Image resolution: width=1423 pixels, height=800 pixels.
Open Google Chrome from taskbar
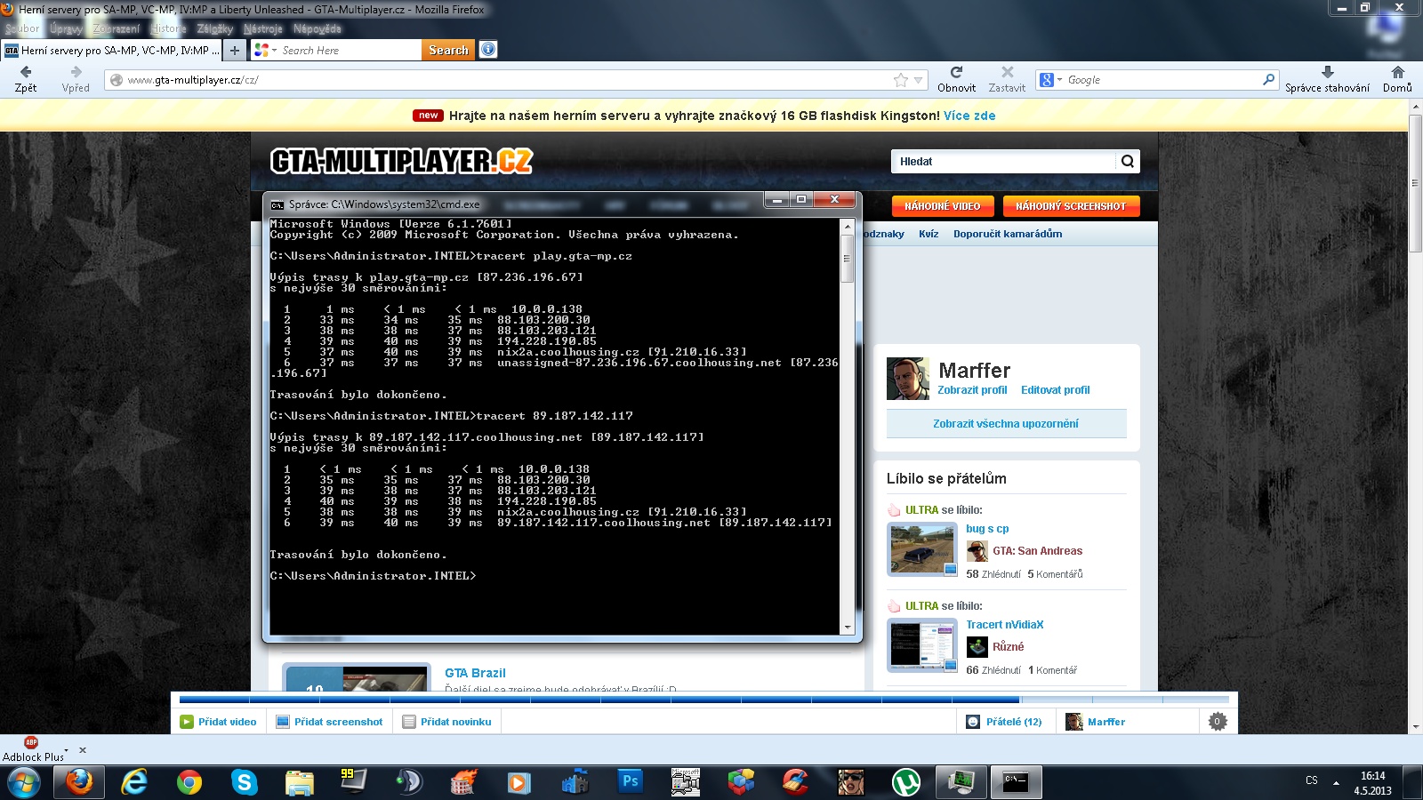coord(189,782)
